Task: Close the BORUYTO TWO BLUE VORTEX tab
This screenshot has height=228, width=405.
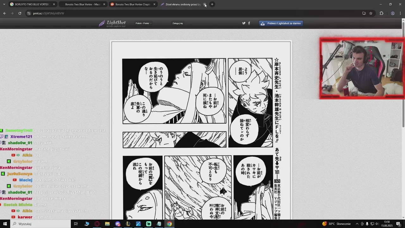Action: coord(54,4)
